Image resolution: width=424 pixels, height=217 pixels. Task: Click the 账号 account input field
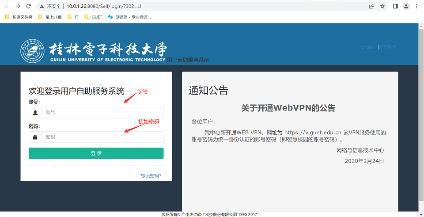[x=102, y=113]
